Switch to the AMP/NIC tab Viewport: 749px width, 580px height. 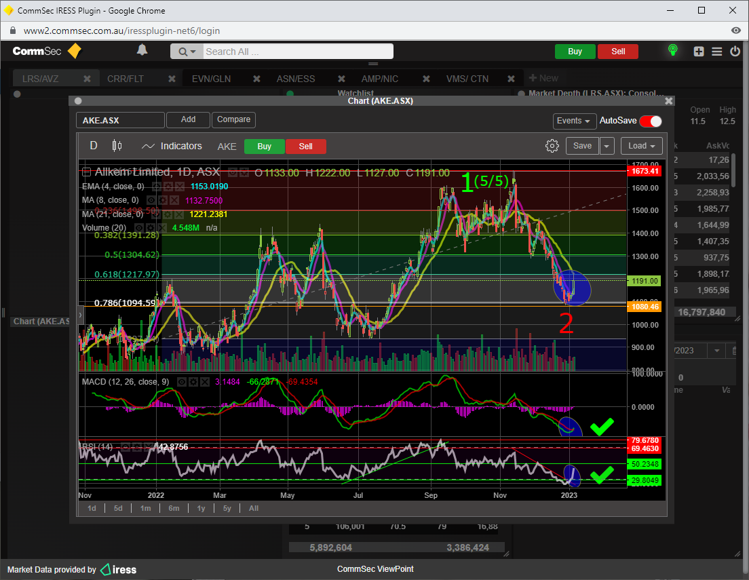point(380,79)
